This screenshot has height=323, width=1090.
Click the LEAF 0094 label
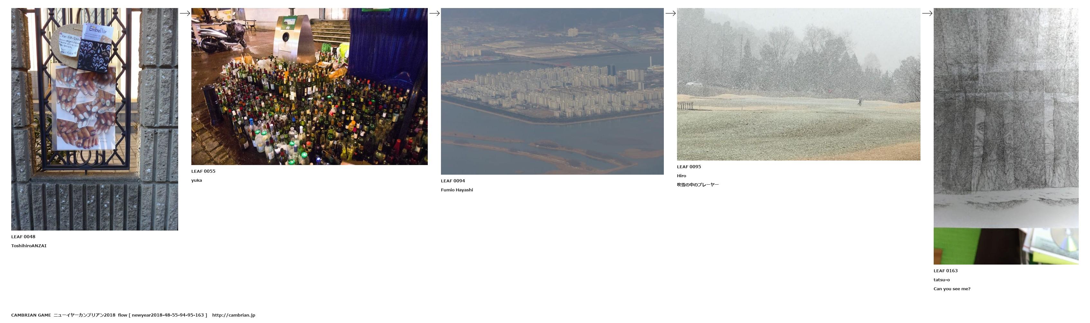[453, 181]
